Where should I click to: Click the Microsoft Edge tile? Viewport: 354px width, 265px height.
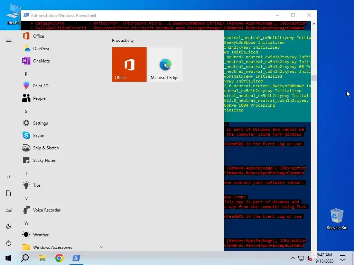(x=165, y=65)
